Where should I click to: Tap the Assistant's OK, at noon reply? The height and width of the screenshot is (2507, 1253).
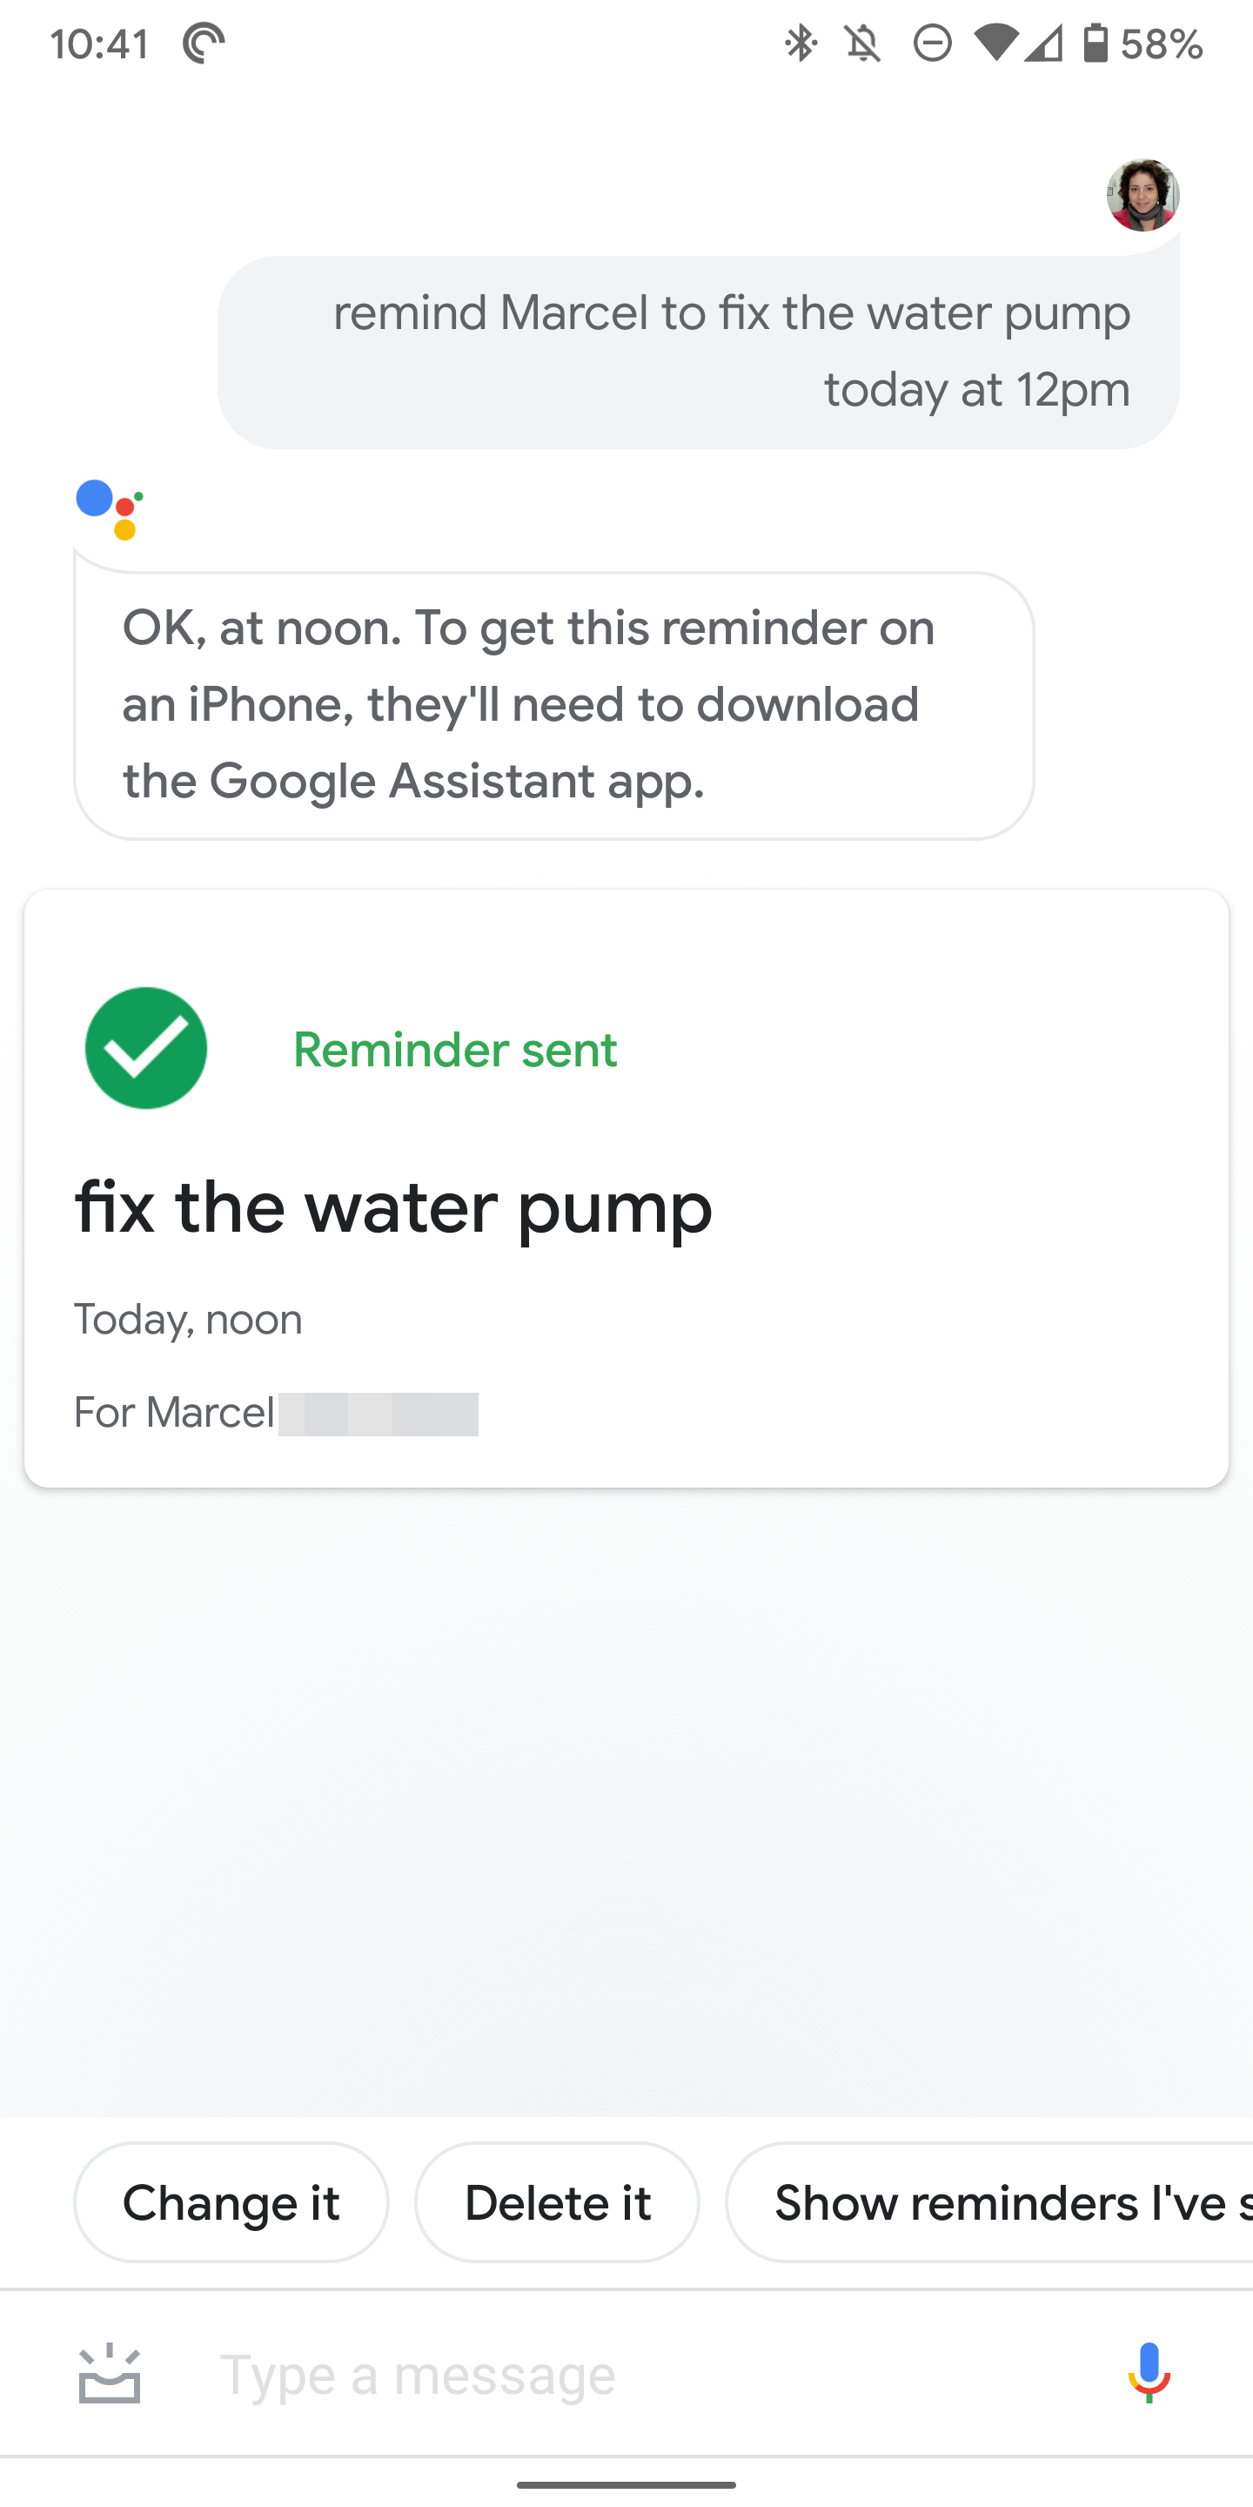(553, 704)
